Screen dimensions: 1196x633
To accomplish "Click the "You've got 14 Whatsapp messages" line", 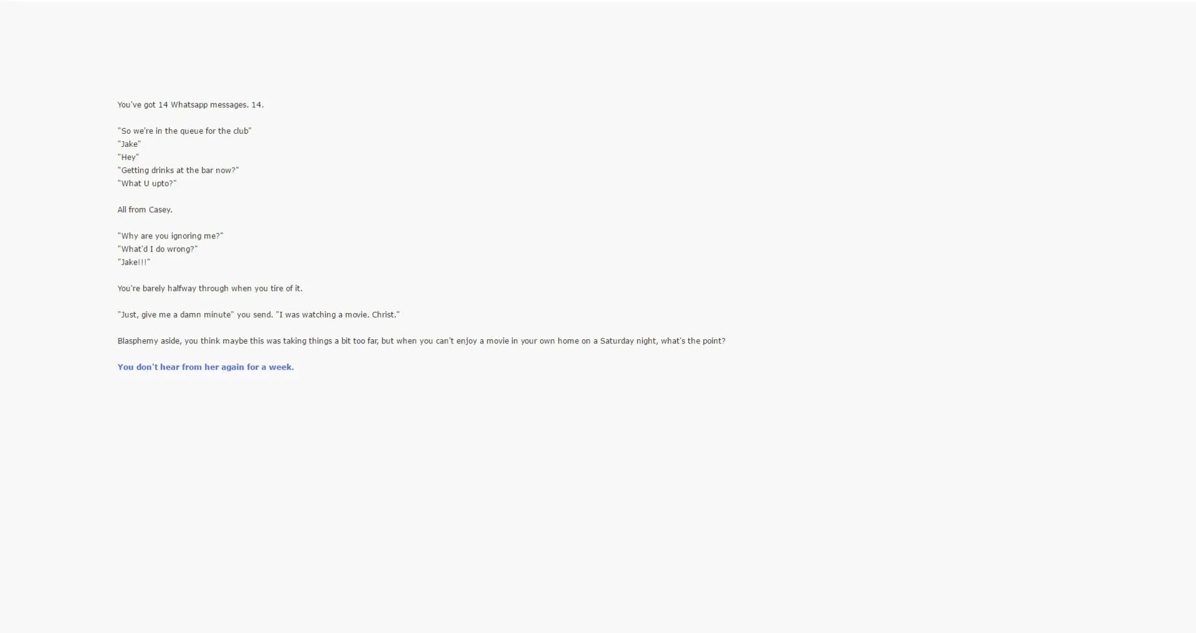I will coord(190,105).
